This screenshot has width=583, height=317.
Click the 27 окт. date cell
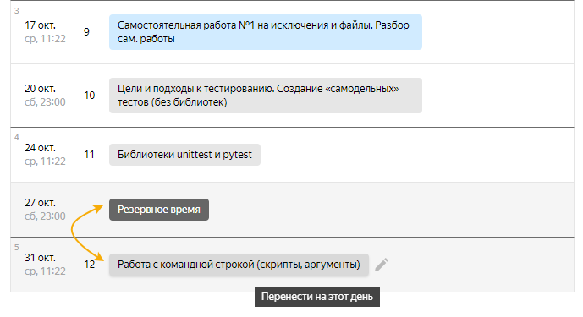pos(45,210)
